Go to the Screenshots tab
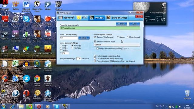Image resolution: width=194 pixels, height=109 pixels. 117,18
